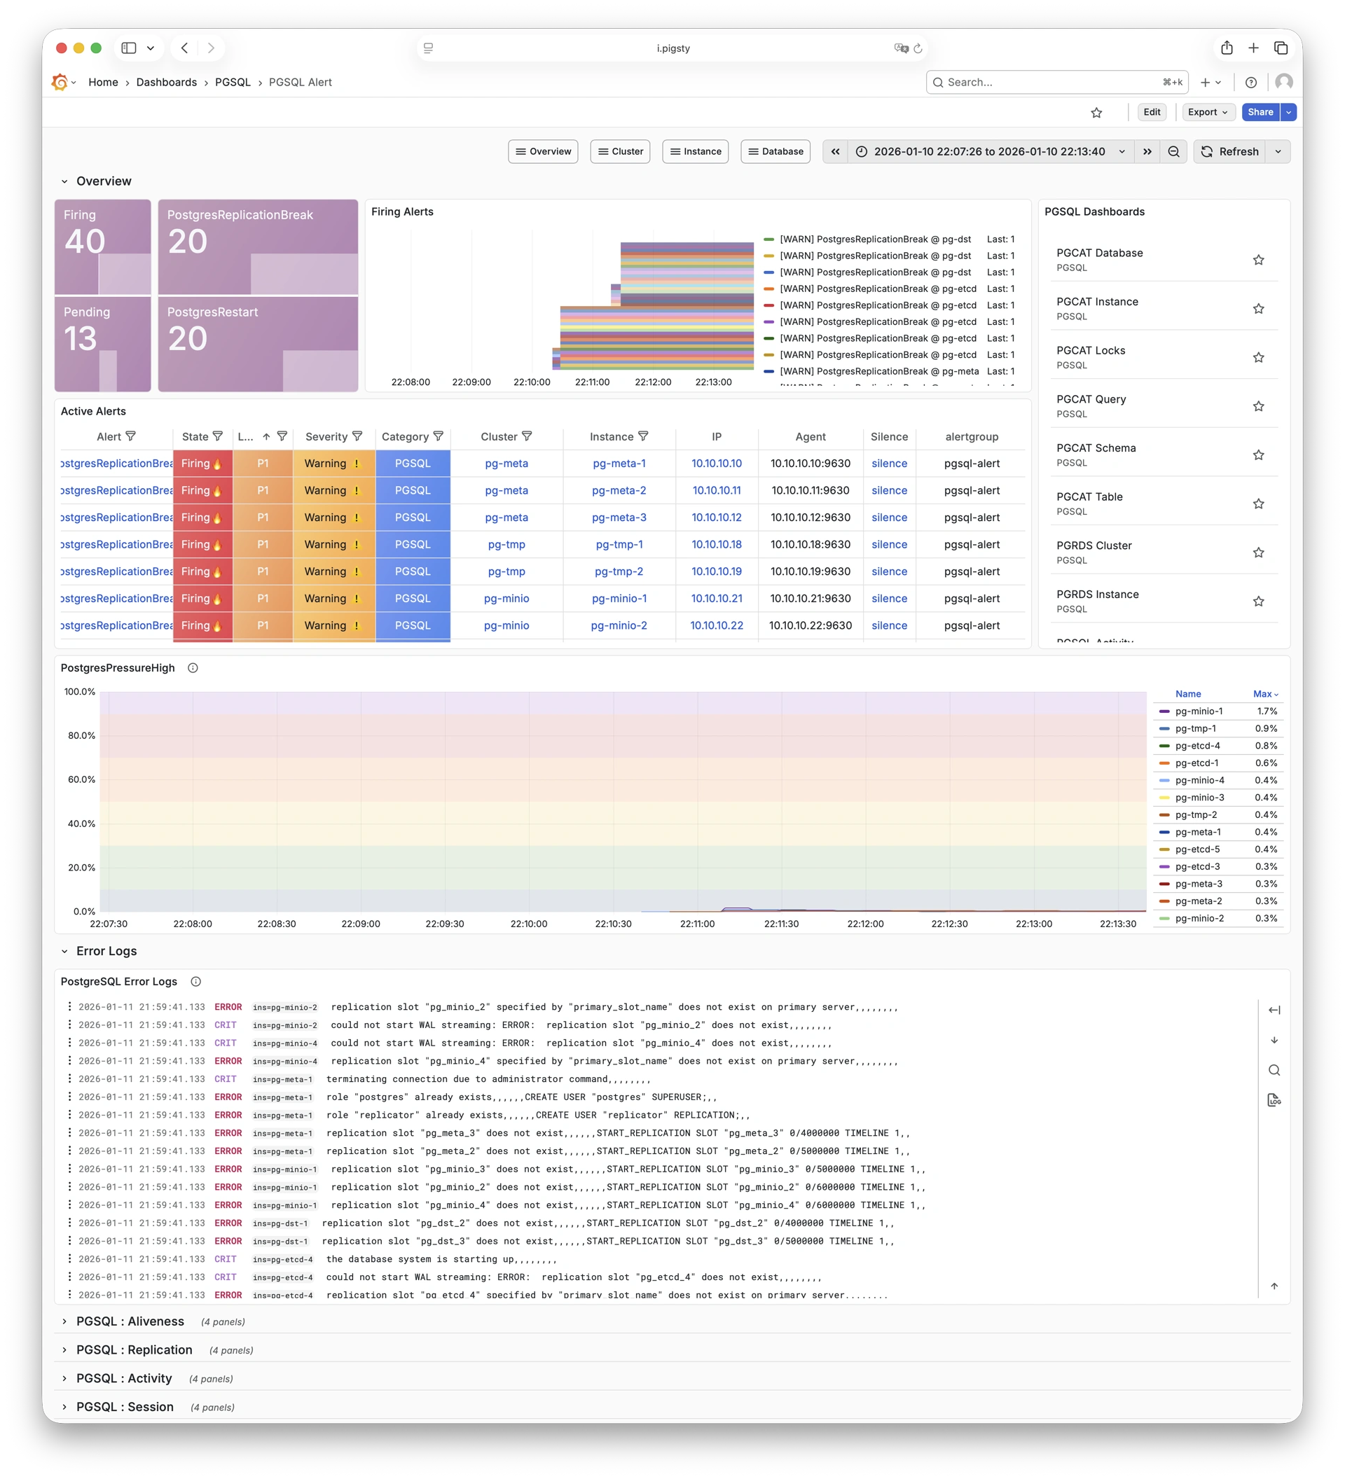Open the filter on the Severity column
Image resolution: width=1345 pixels, height=1479 pixels.
(358, 436)
